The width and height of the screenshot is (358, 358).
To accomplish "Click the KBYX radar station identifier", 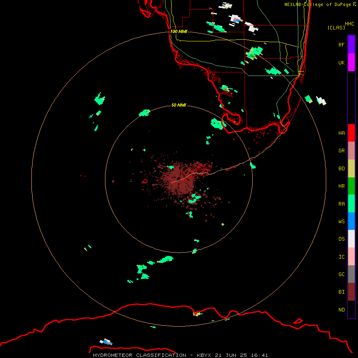I will point(204,355).
